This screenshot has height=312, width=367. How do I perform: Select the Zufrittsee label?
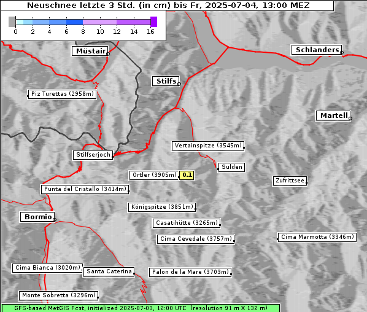coord(290,181)
